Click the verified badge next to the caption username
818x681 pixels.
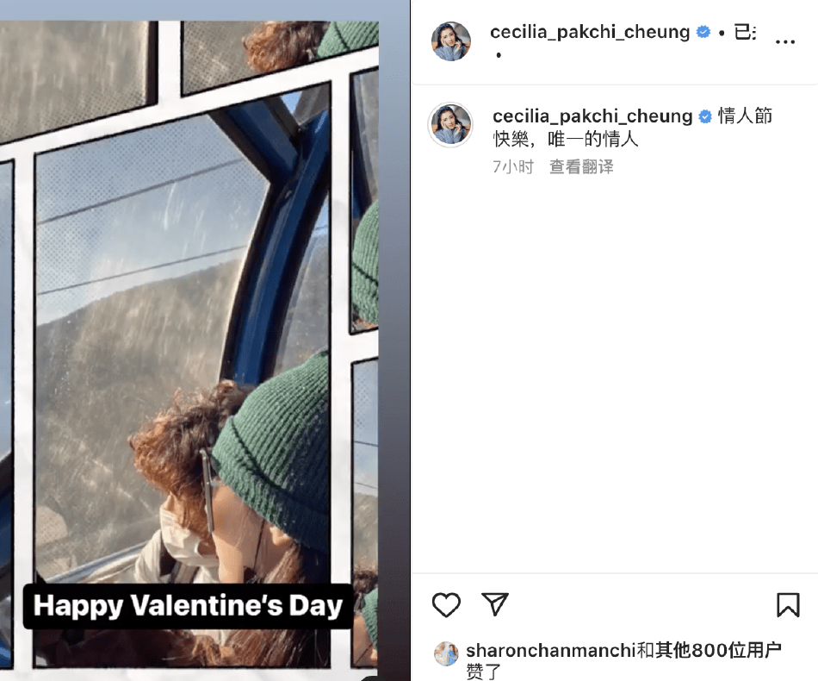tap(706, 116)
